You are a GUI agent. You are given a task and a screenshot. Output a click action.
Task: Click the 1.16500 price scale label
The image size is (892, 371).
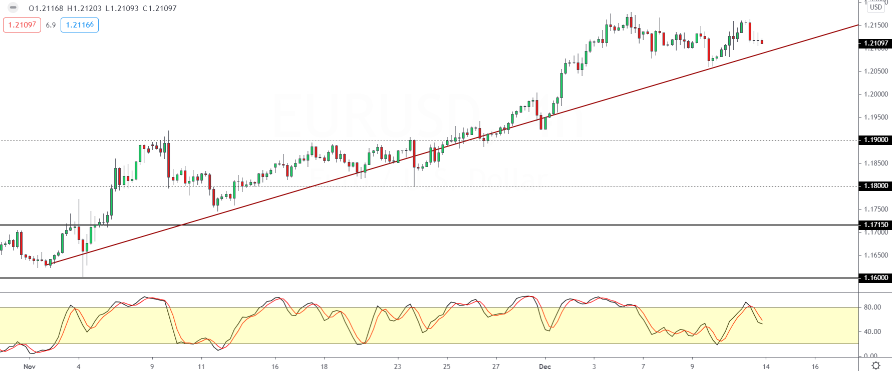pyautogui.click(x=876, y=255)
